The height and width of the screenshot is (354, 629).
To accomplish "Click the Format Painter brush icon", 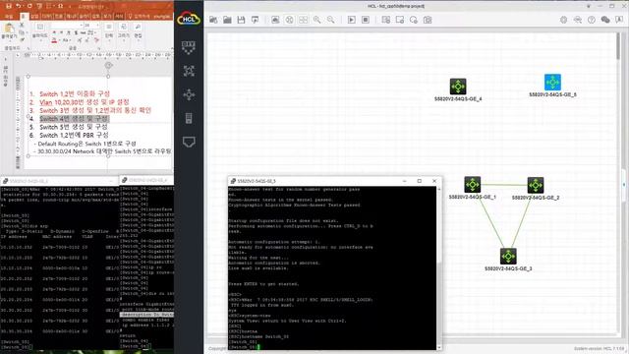I will pyautogui.click(x=22, y=39).
